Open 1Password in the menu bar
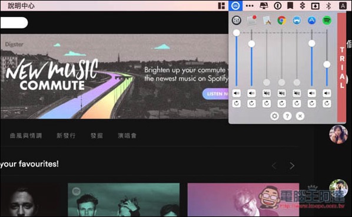The height and width of the screenshot is (217, 352). pyautogui.click(x=278, y=6)
